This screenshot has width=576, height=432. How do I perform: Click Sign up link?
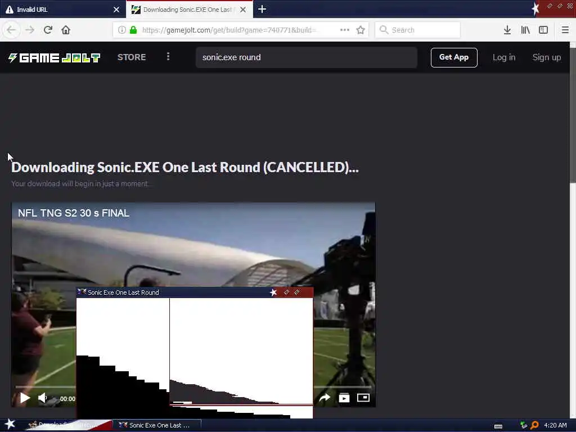(547, 57)
